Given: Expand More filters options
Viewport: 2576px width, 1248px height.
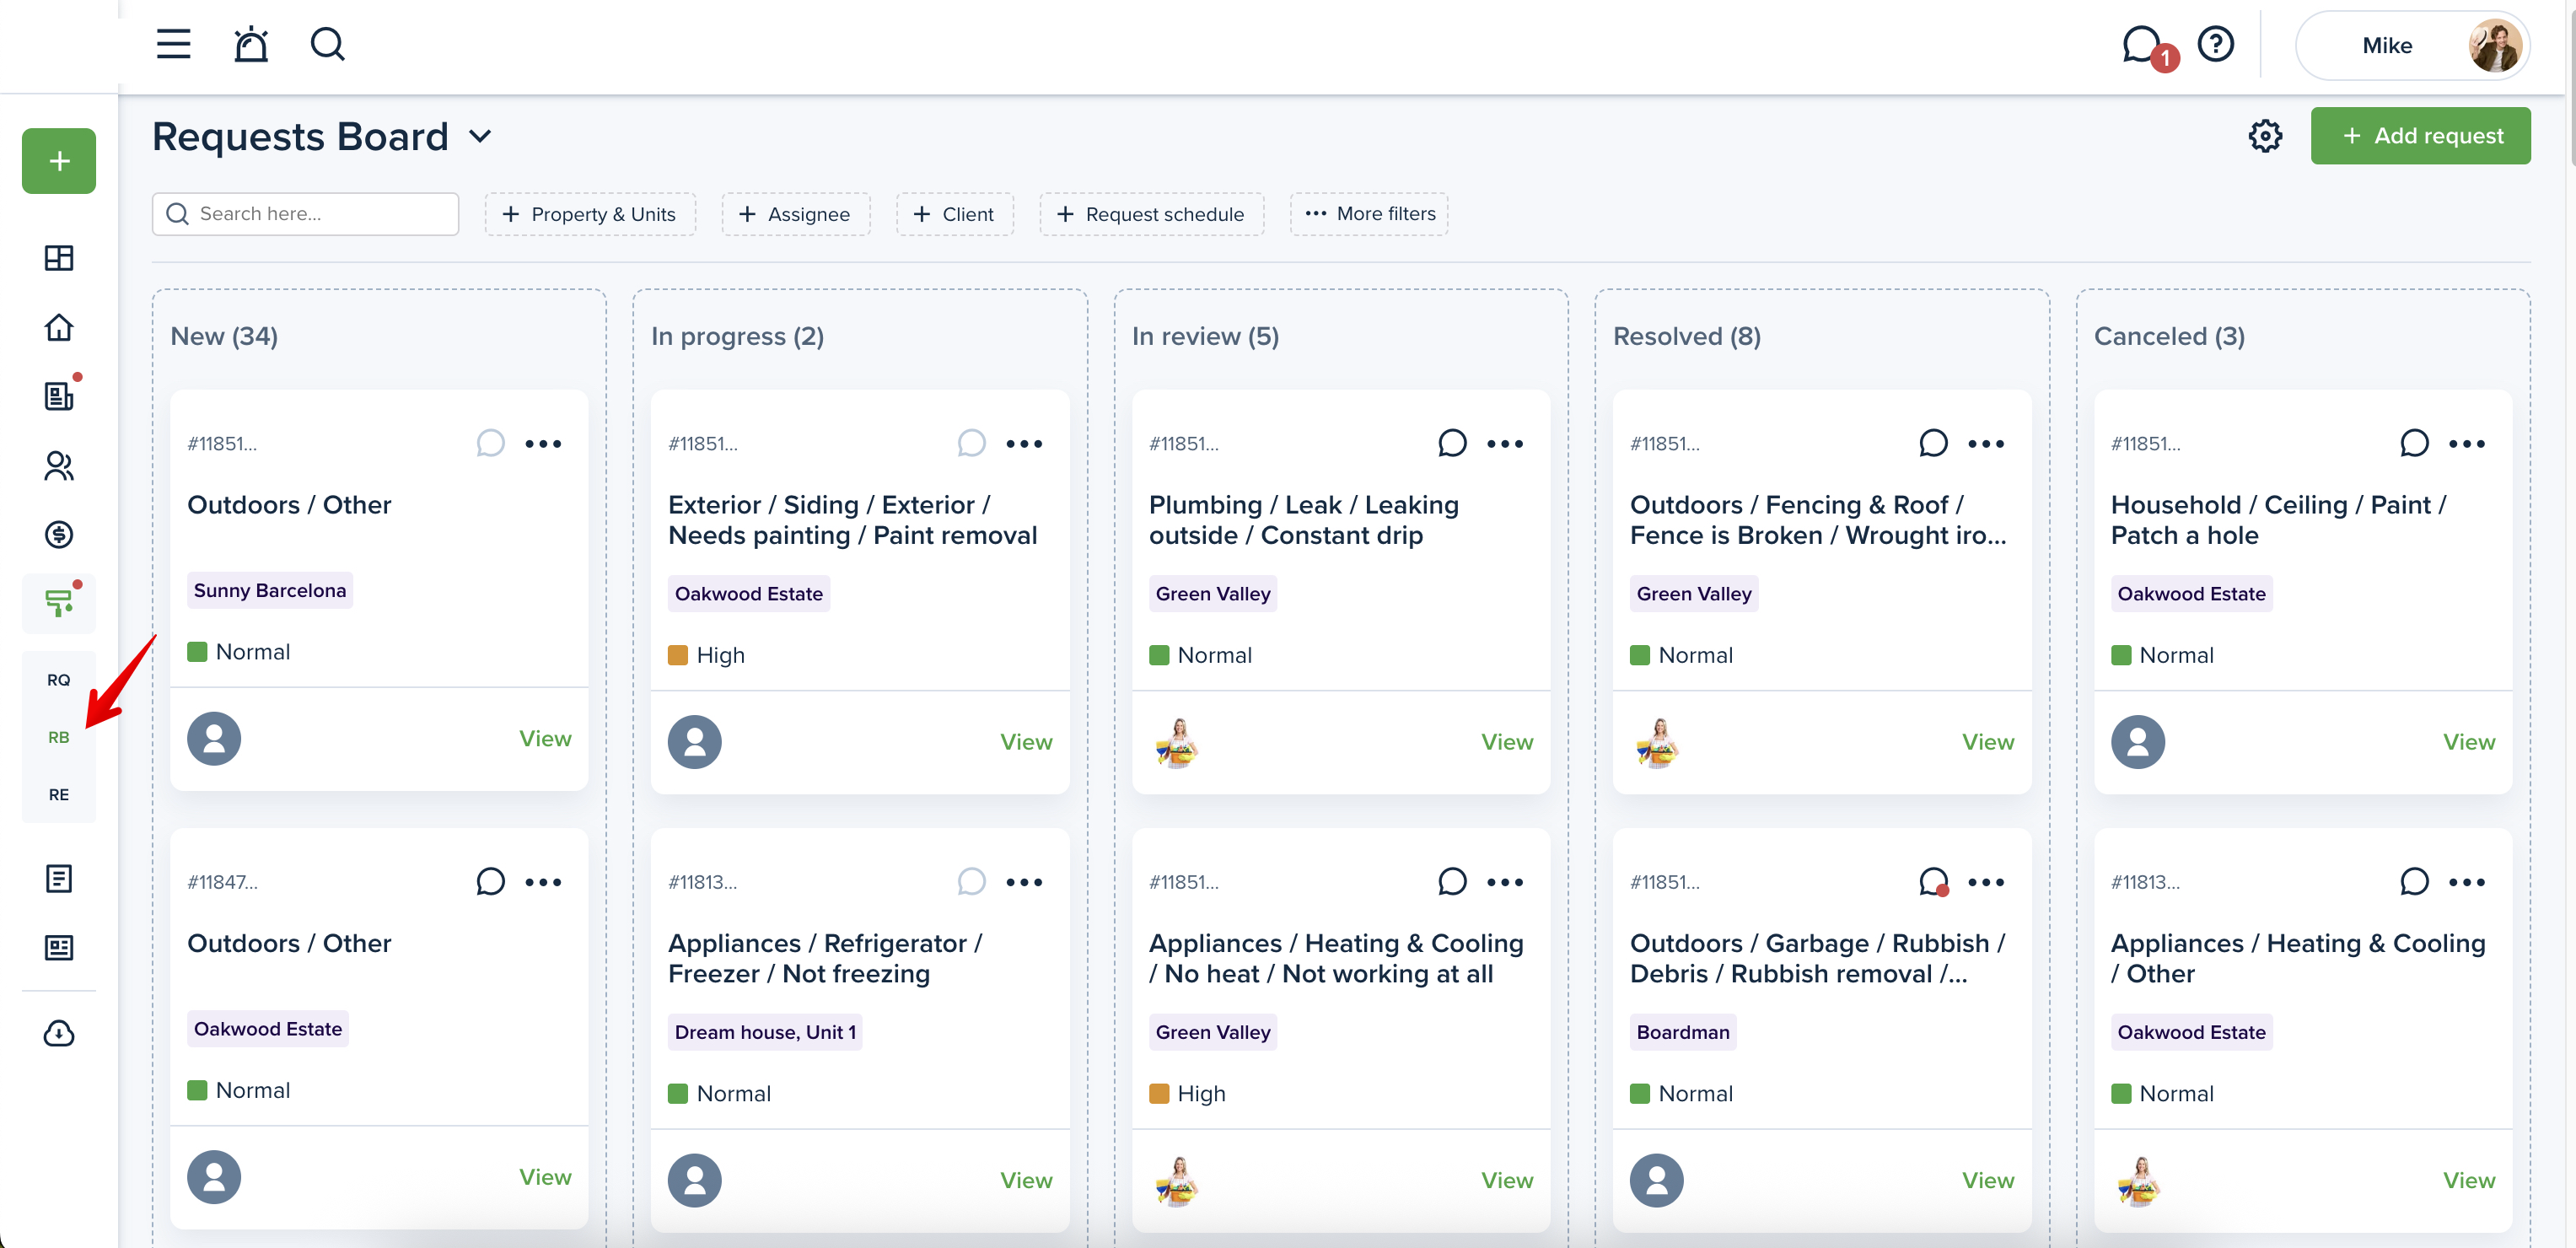Looking at the screenshot, I should tap(1369, 214).
